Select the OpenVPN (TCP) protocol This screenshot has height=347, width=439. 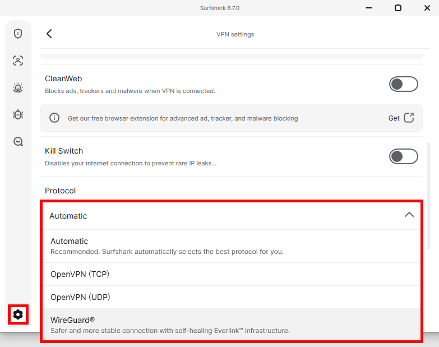tap(232, 274)
